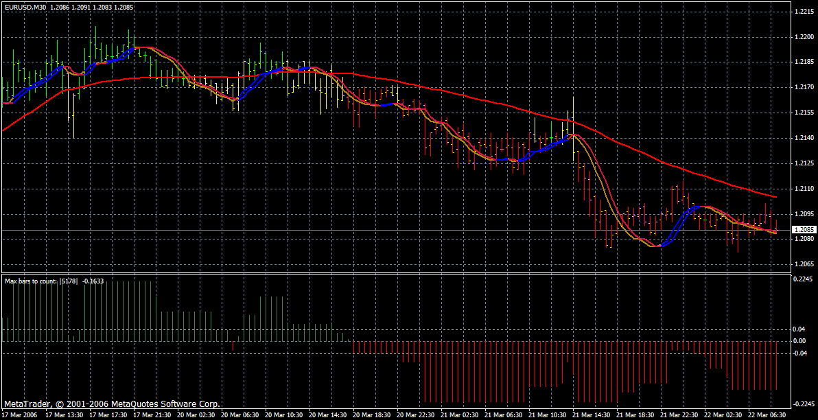Viewport: 818px width, 420px height.
Task: Click the 1.2170 price axis label
Action: pyautogui.click(x=804, y=88)
